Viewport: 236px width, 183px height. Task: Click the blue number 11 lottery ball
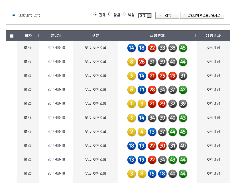(x=142, y=90)
